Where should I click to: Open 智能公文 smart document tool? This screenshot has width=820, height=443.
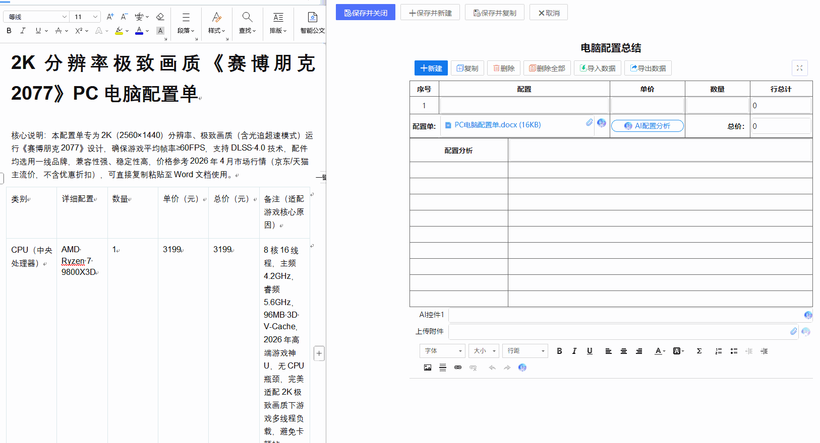coord(313,24)
